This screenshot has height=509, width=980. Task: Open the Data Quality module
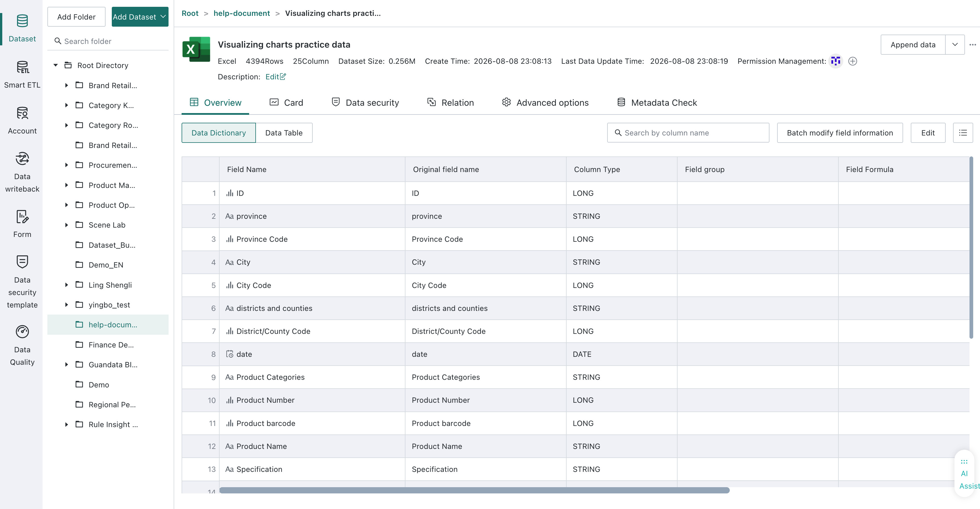point(22,345)
